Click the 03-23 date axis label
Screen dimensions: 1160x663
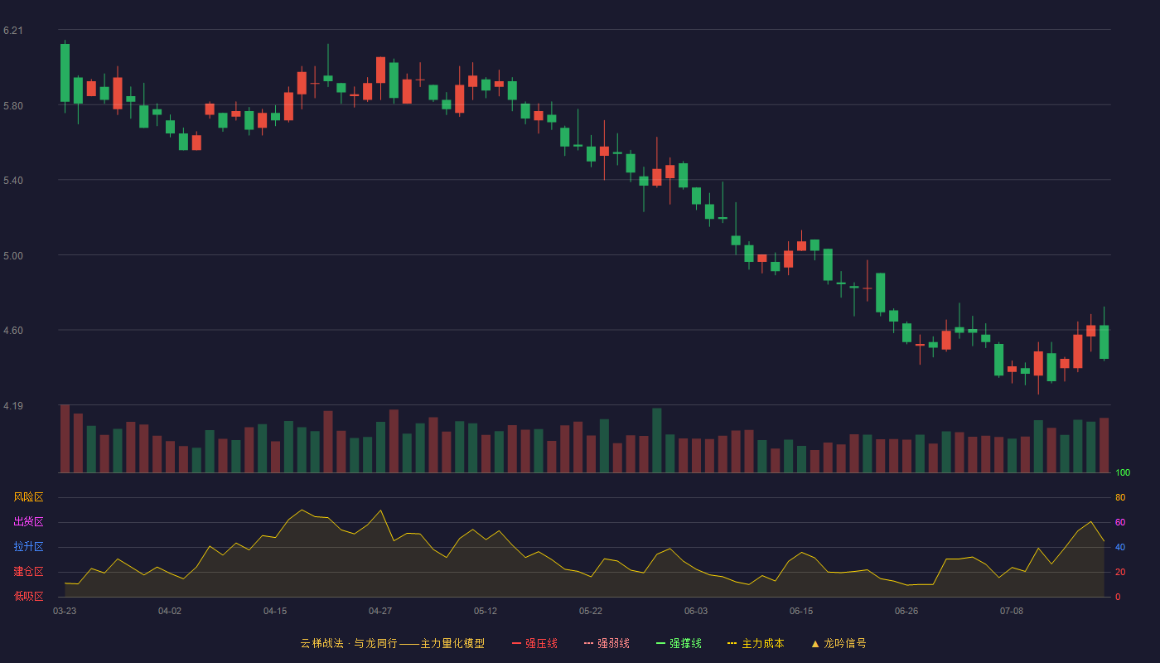point(65,611)
